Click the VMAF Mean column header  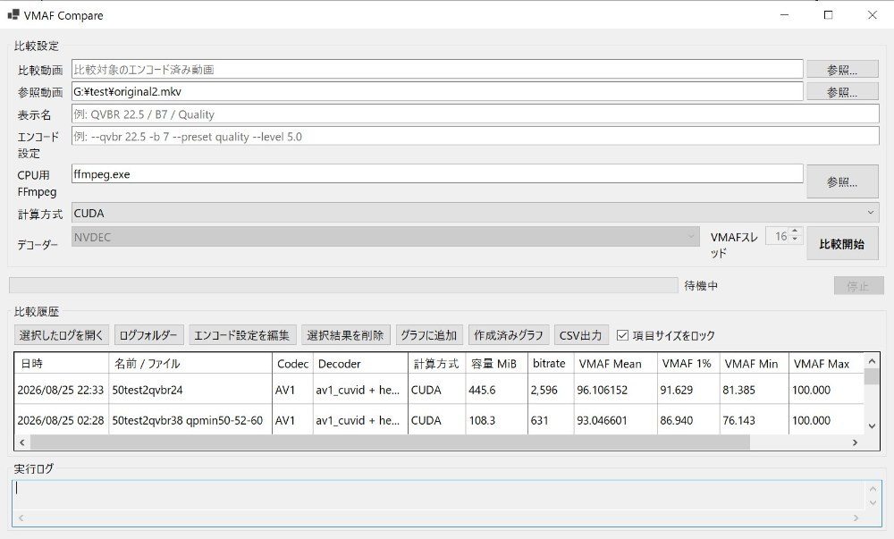pos(615,364)
